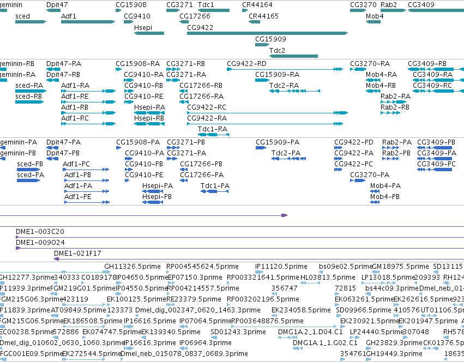The width and height of the screenshot is (464, 362).
Task: Click EST RP003648876.5prime
Action: (x=267, y=321)
